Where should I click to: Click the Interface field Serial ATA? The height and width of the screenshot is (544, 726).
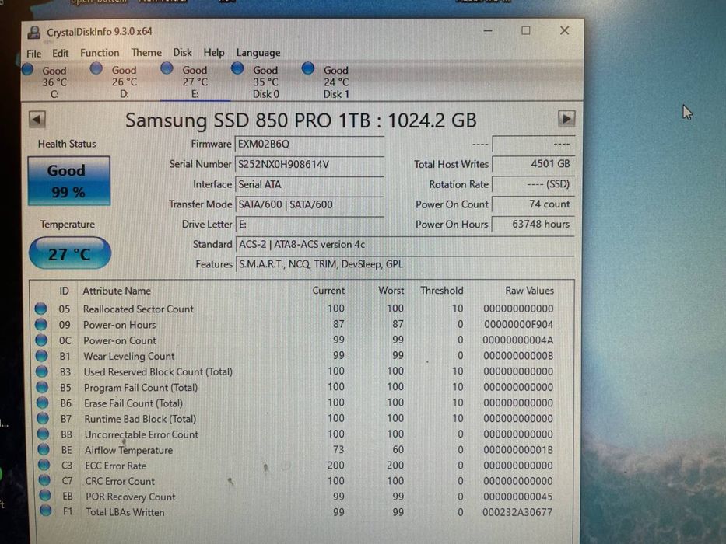click(x=310, y=184)
